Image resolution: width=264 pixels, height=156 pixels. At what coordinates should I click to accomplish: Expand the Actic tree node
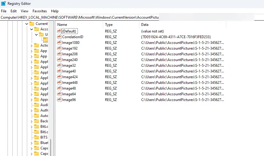[31, 45]
